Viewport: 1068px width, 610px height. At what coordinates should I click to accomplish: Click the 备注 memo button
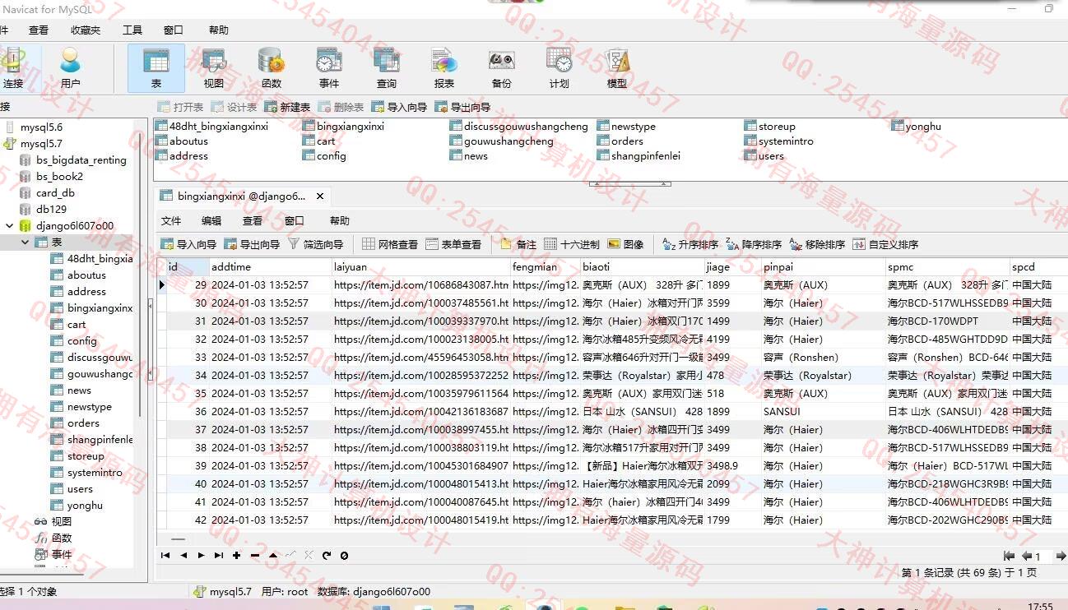518,244
